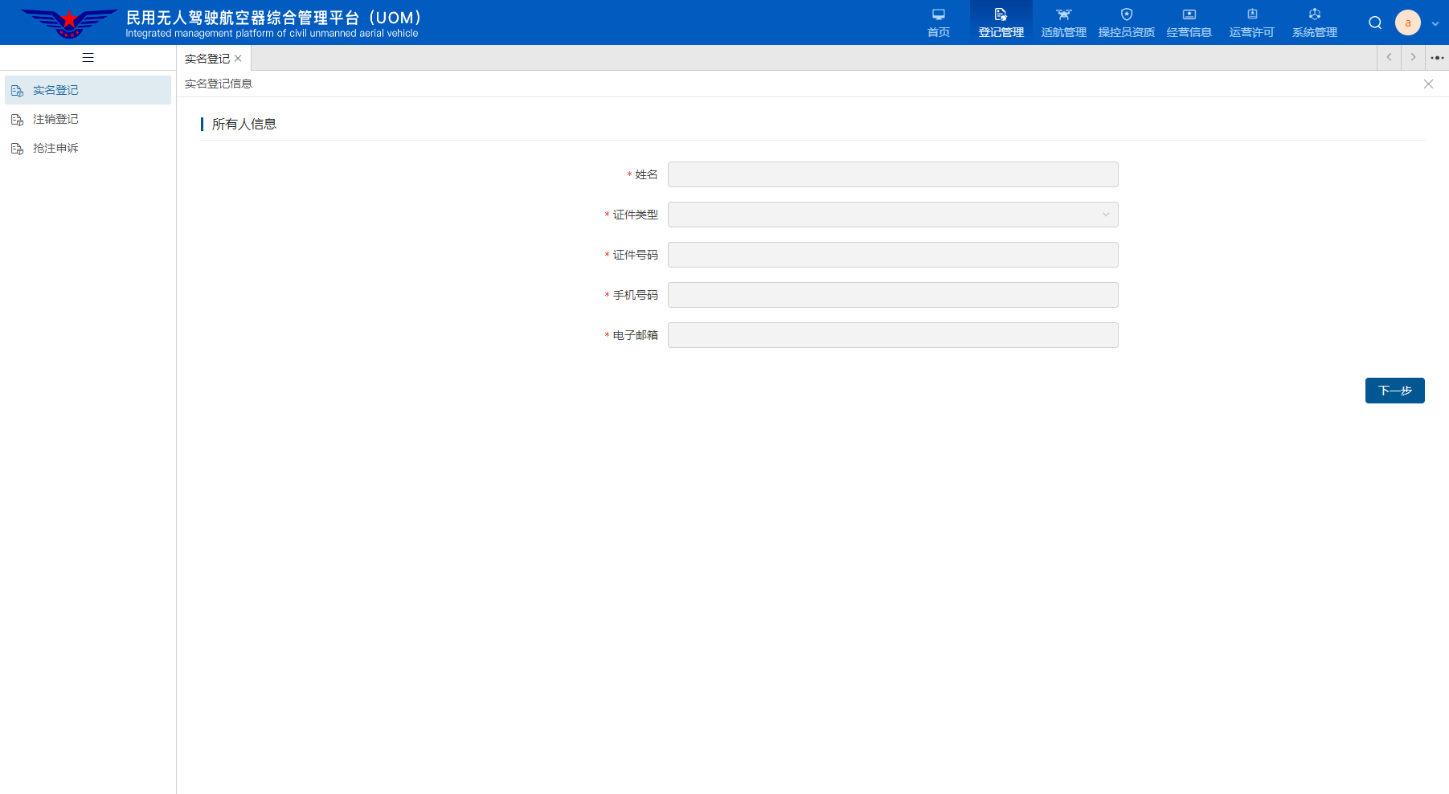Click the UOM platform logo
Image resolution: width=1449 pixels, height=794 pixels.
(x=69, y=23)
